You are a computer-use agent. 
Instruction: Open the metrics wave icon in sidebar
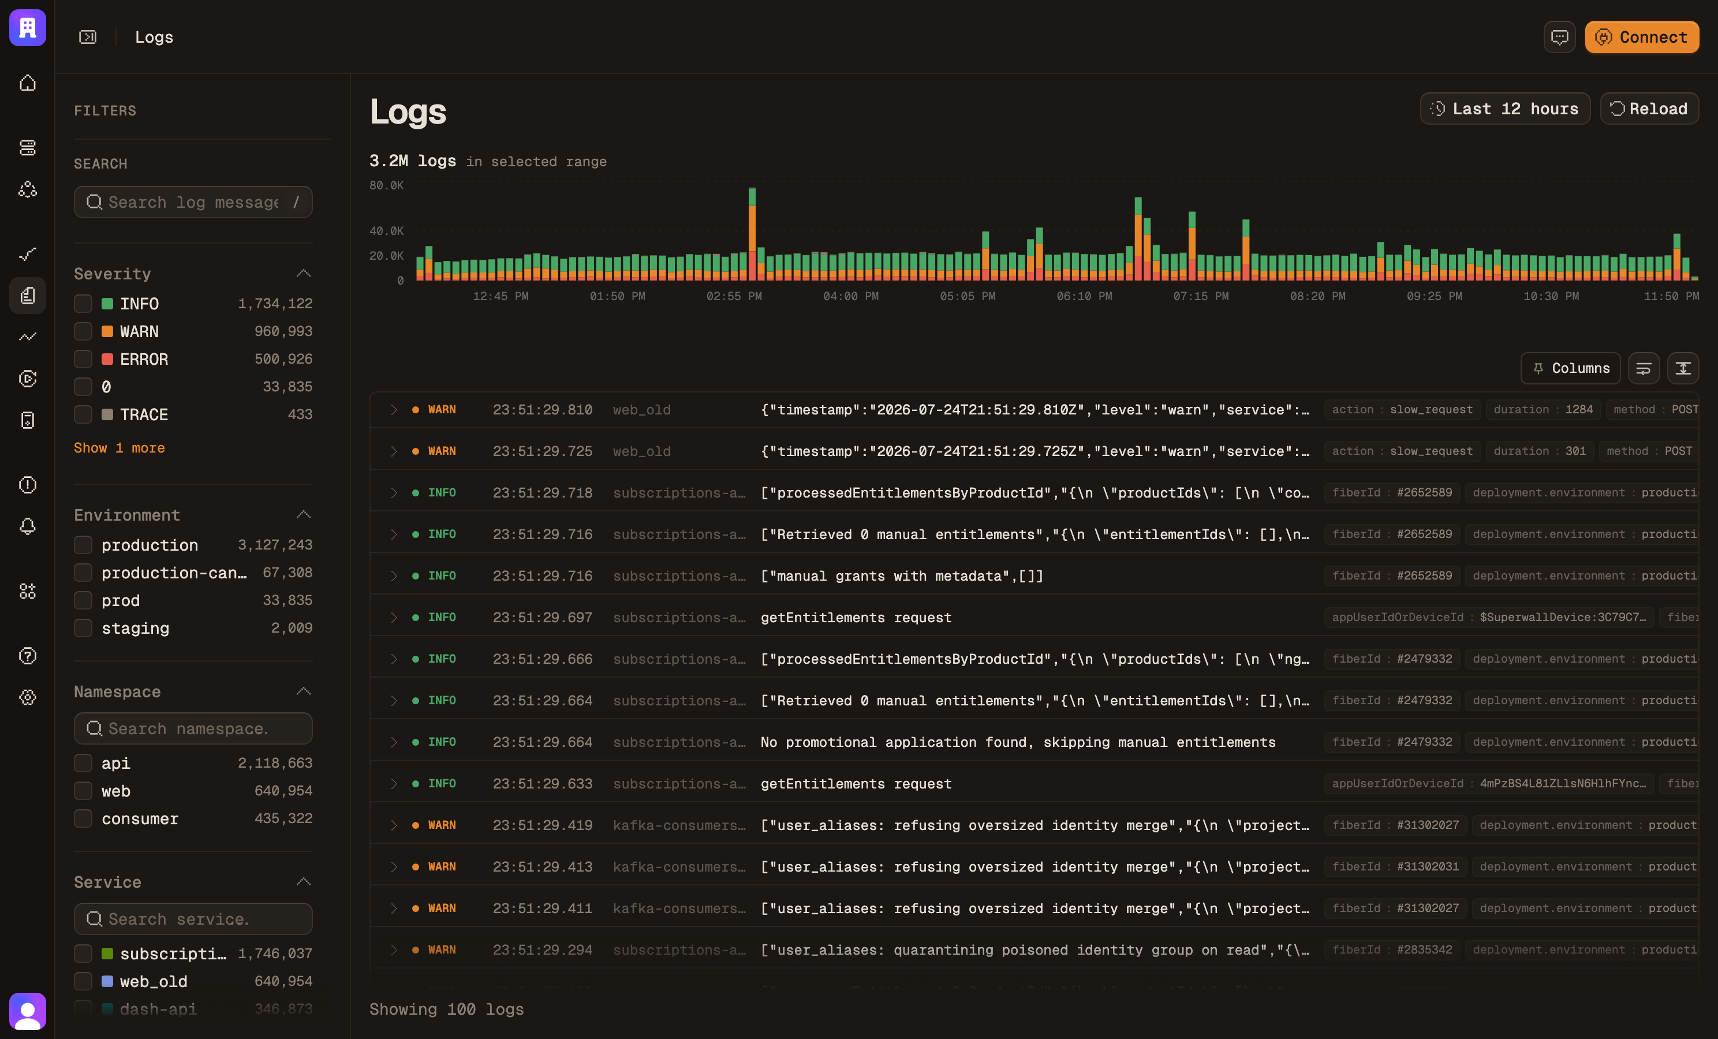click(27, 337)
